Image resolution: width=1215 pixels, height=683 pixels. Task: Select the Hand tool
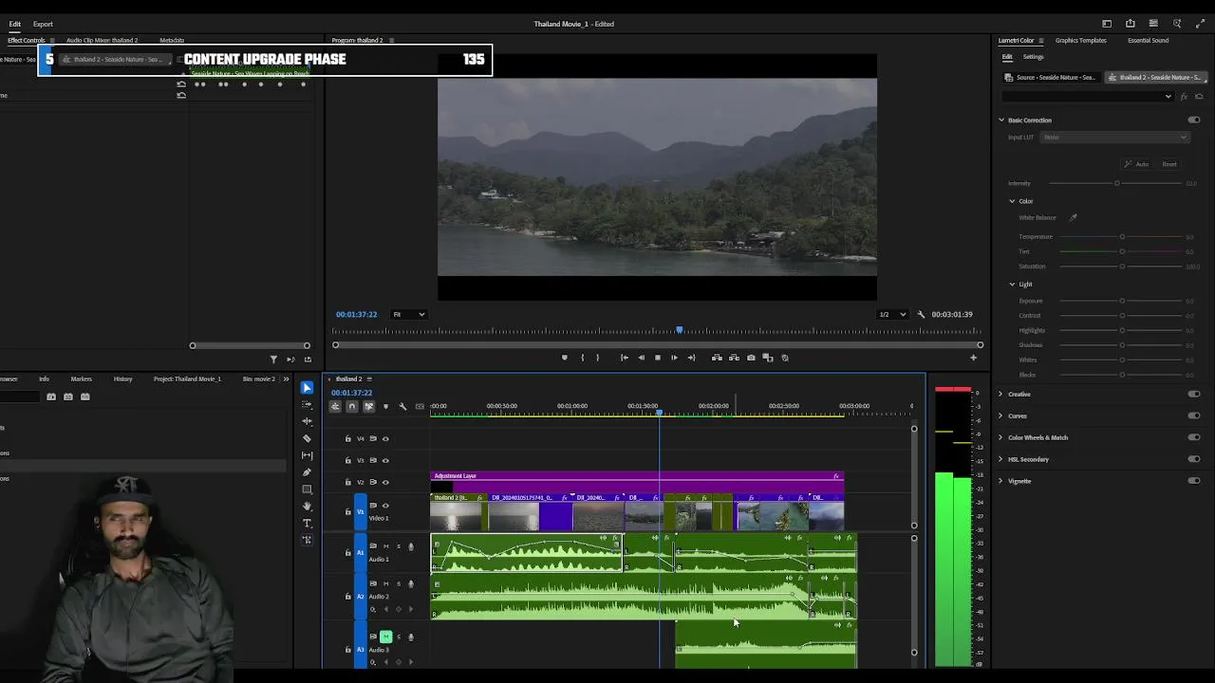pyautogui.click(x=307, y=507)
